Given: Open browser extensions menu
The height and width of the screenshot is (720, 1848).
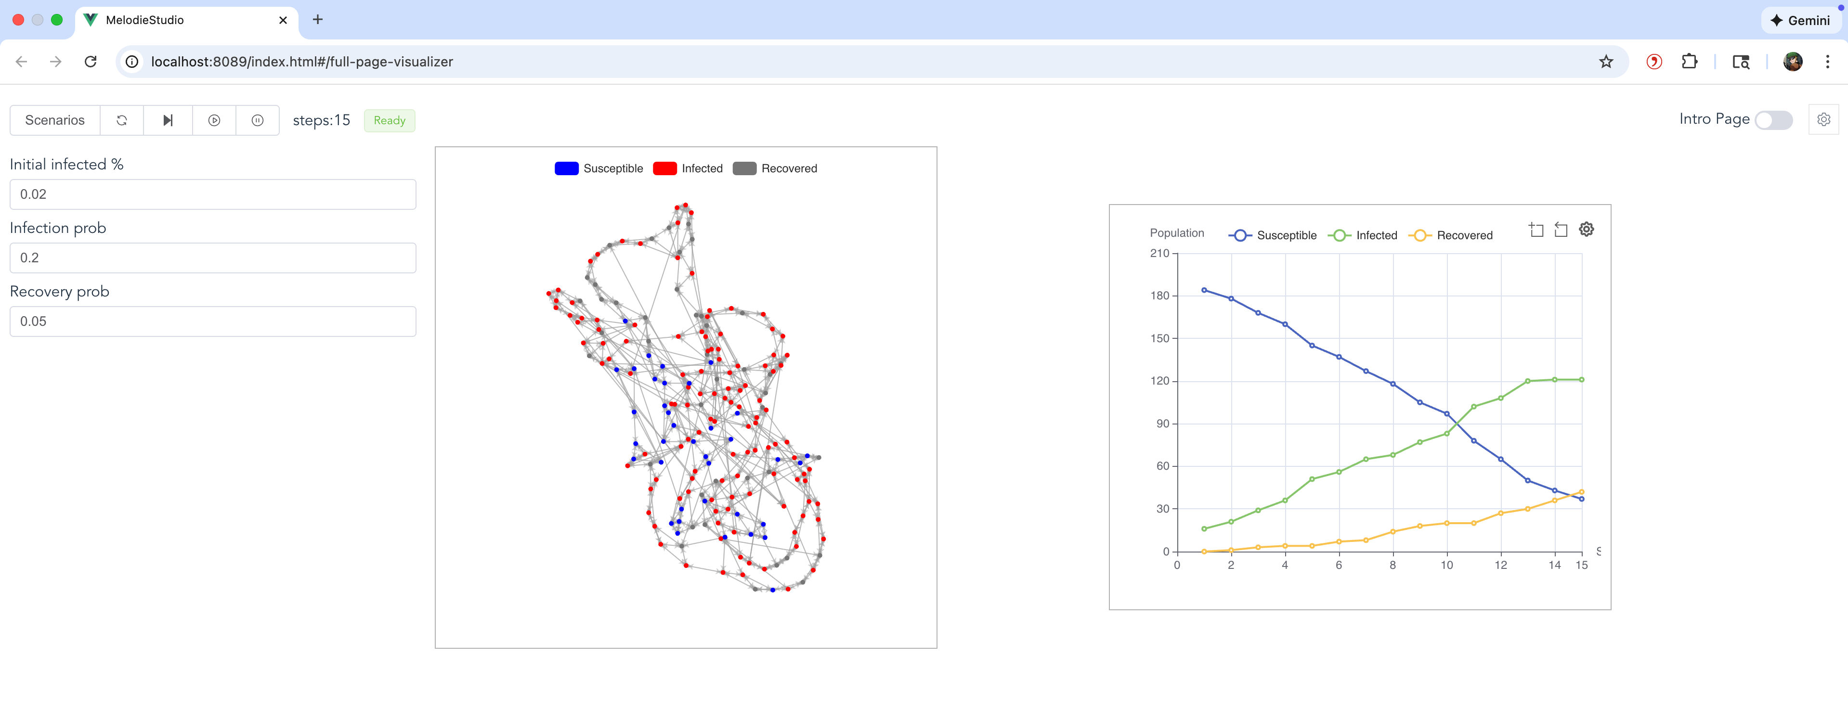Looking at the screenshot, I should [x=1690, y=62].
